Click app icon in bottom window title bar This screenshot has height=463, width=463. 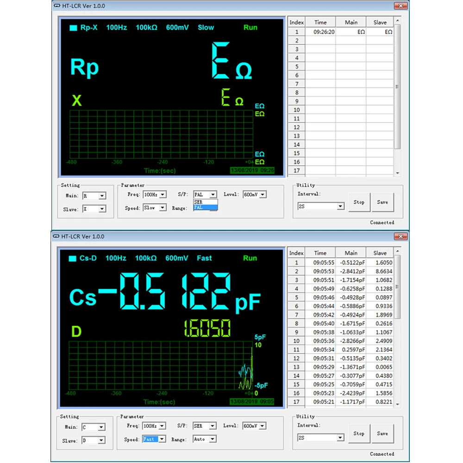click(x=56, y=236)
